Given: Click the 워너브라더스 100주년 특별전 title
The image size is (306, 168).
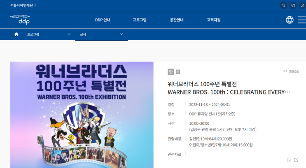Looking at the screenshot, I should click(202, 84).
